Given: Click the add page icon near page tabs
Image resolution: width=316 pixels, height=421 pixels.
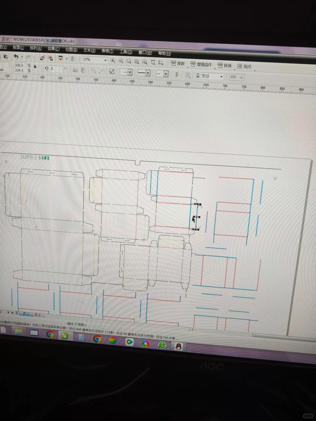Looking at the screenshot, I should [x=17, y=313].
